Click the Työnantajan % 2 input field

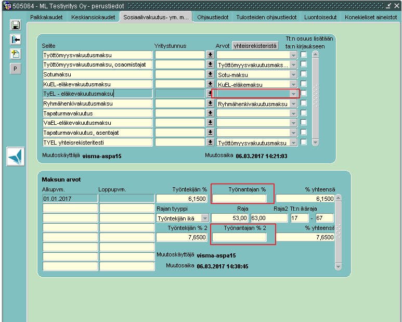(239, 237)
